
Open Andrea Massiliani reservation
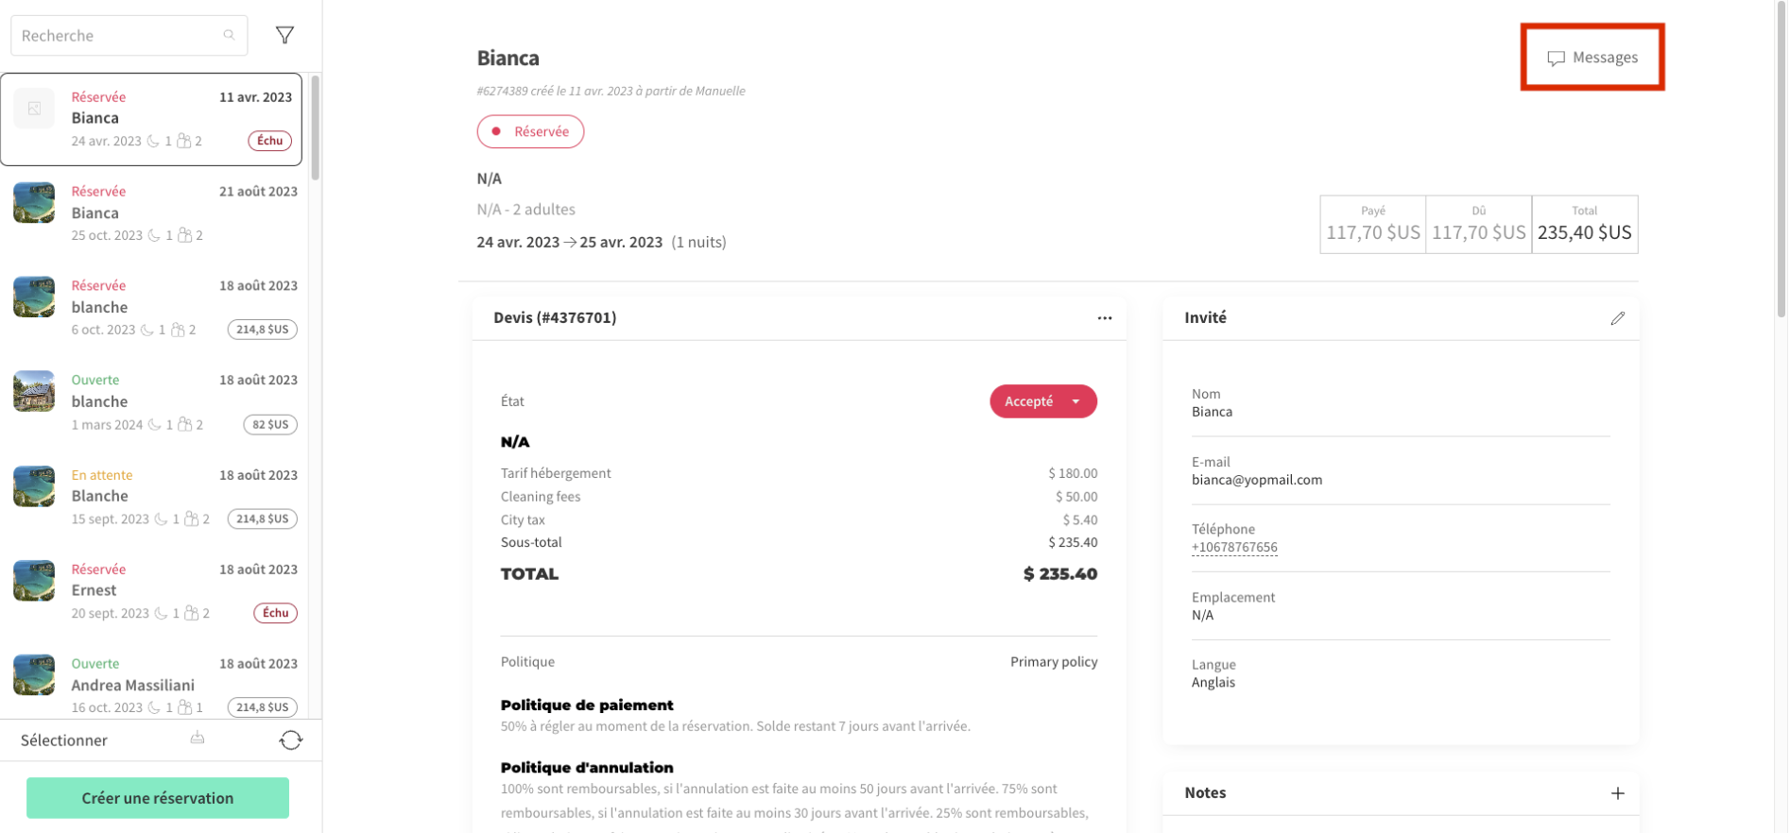click(151, 685)
